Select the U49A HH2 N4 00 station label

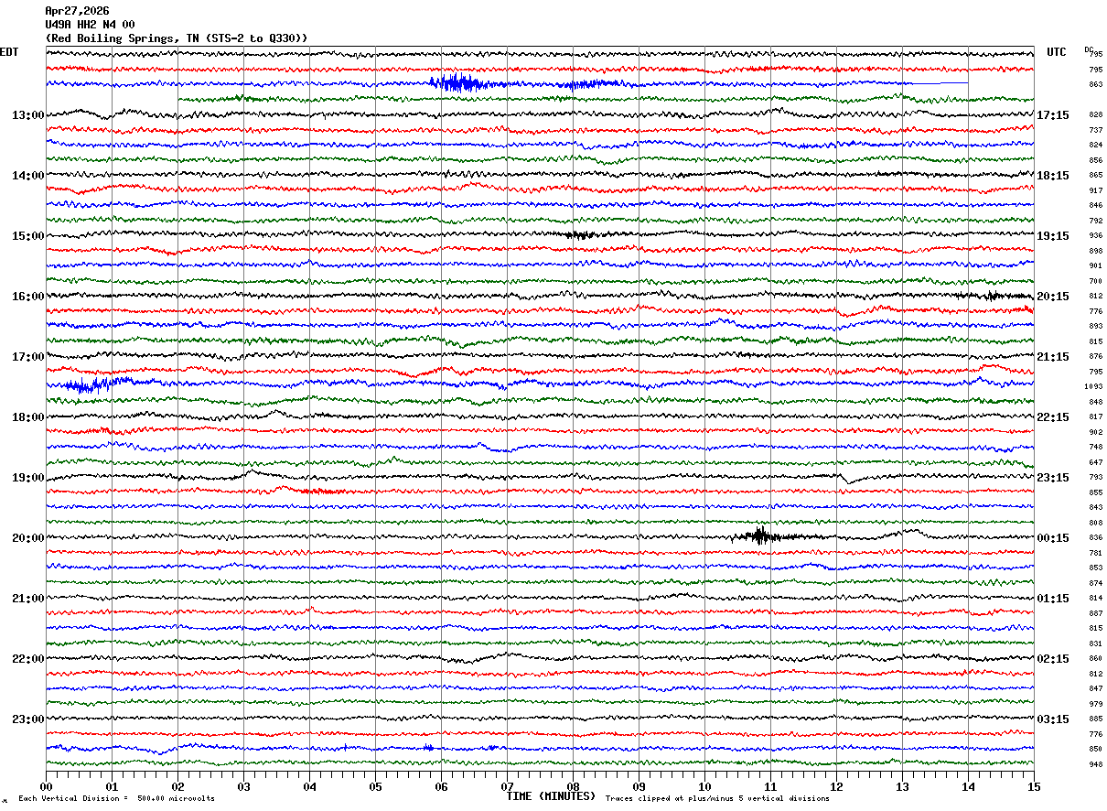click(x=90, y=25)
